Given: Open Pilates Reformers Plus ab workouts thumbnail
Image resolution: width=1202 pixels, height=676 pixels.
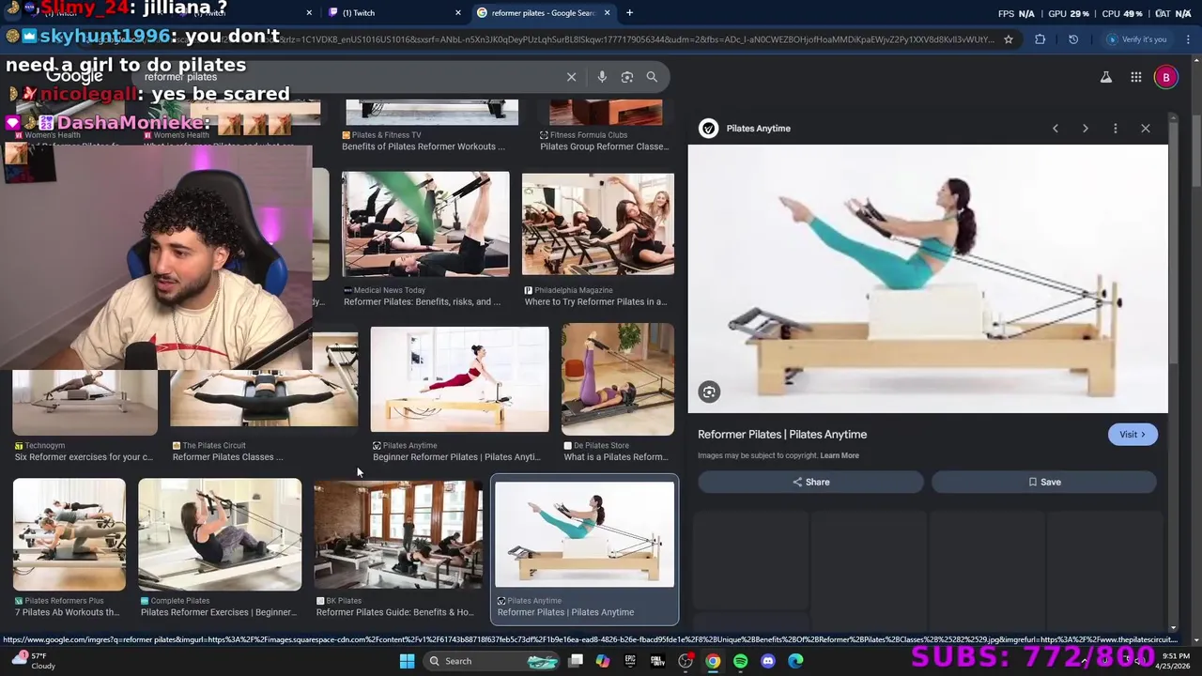Looking at the screenshot, I should click(69, 534).
